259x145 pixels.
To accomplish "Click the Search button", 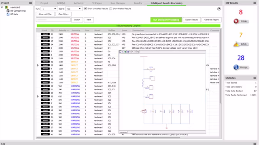I will (x=77, y=20).
